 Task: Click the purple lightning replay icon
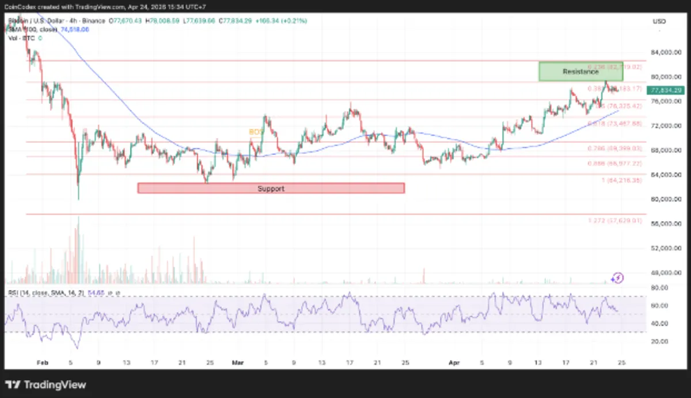tap(617, 278)
